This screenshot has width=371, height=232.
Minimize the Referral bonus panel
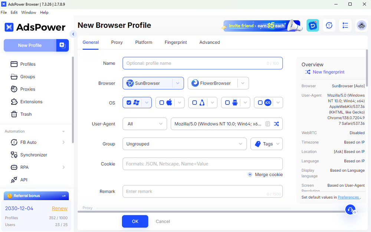click(64, 196)
